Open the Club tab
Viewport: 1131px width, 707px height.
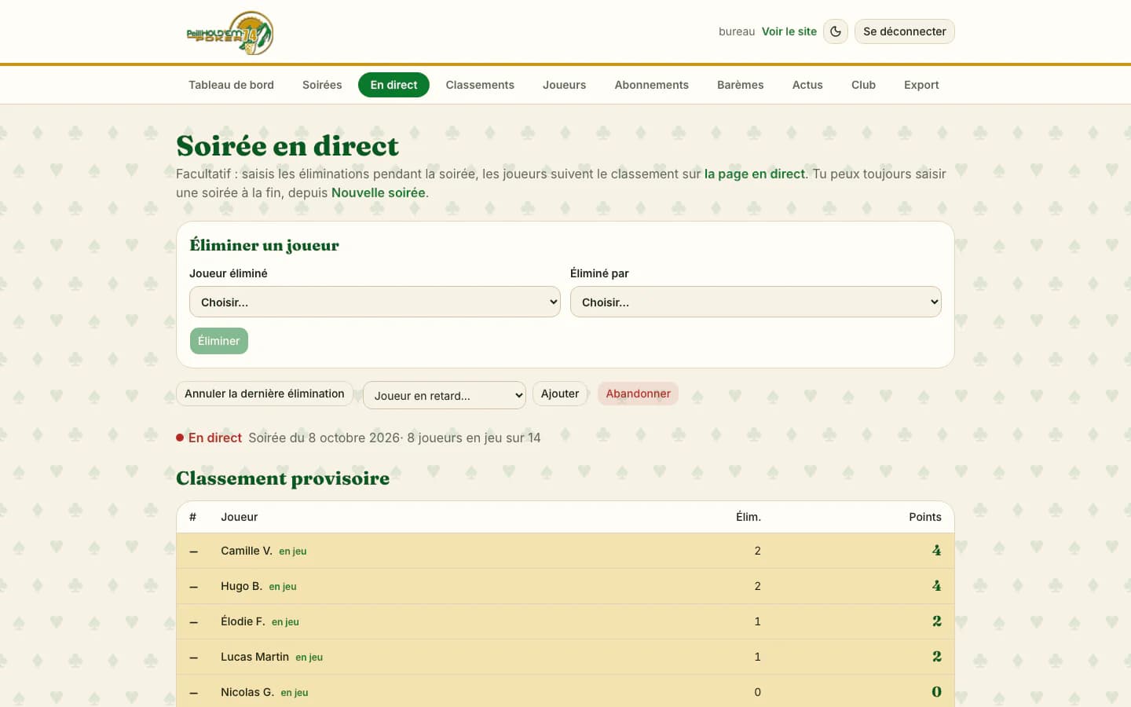point(863,85)
